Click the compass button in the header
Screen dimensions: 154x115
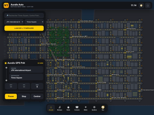point(141,5)
